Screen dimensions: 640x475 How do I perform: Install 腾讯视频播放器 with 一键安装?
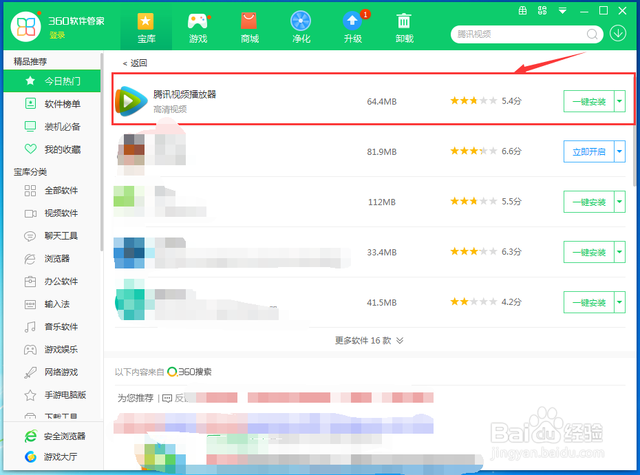(588, 101)
